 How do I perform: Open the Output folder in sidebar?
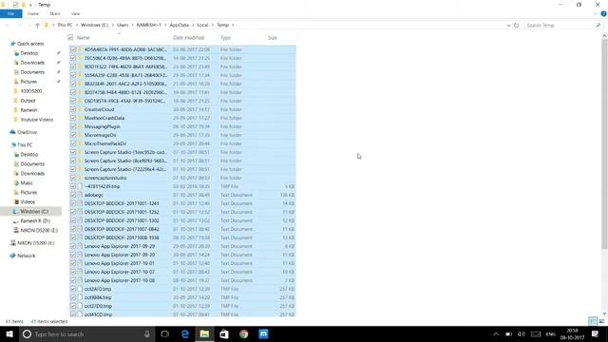click(28, 101)
